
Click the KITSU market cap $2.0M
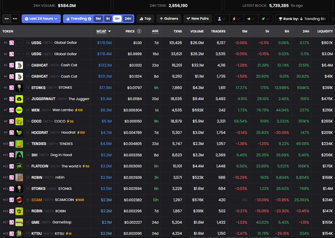click(106, 234)
